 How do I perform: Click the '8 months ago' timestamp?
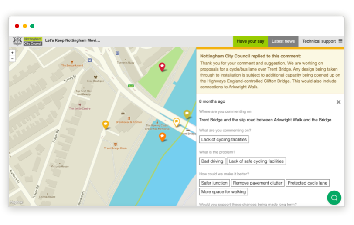pos(212,101)
